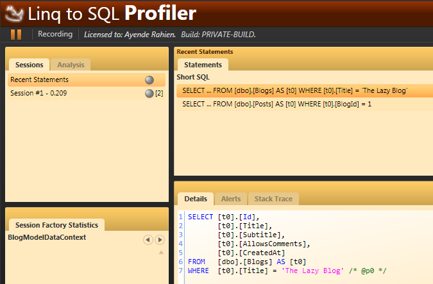Go to previous session factory statistics
The height and width of the screenshot is (284, 433).
(x=148, y=240)
